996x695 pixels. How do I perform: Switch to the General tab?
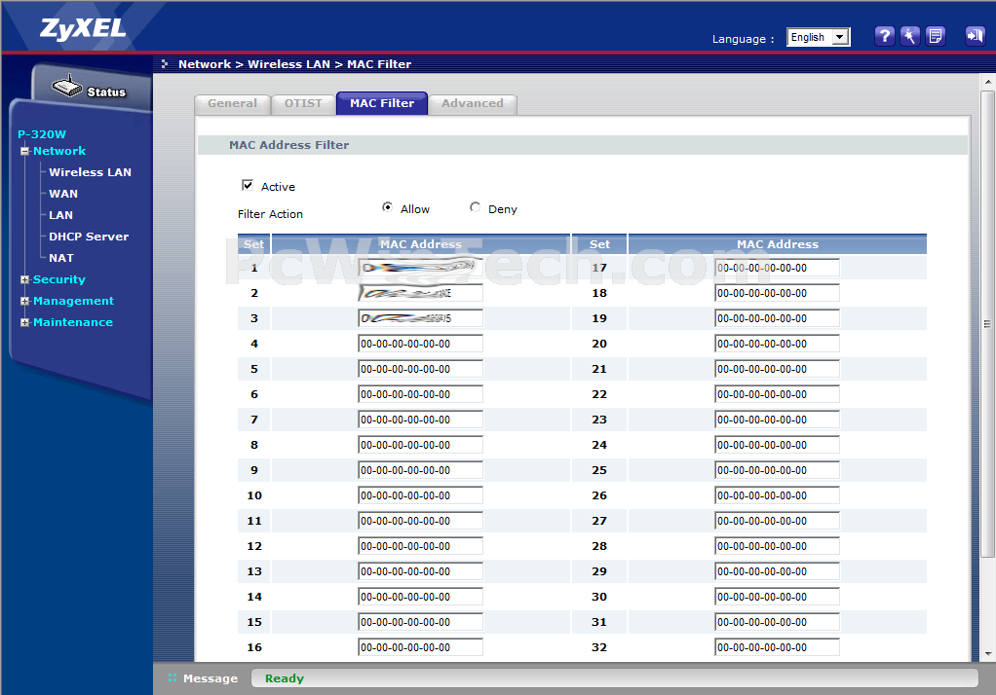233,103
